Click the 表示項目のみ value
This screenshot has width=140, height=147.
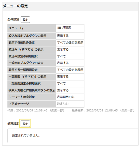(66, 97)
